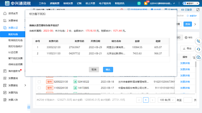Click the green icon beside 14172885

pyautogui.click(x=75, y=88)
